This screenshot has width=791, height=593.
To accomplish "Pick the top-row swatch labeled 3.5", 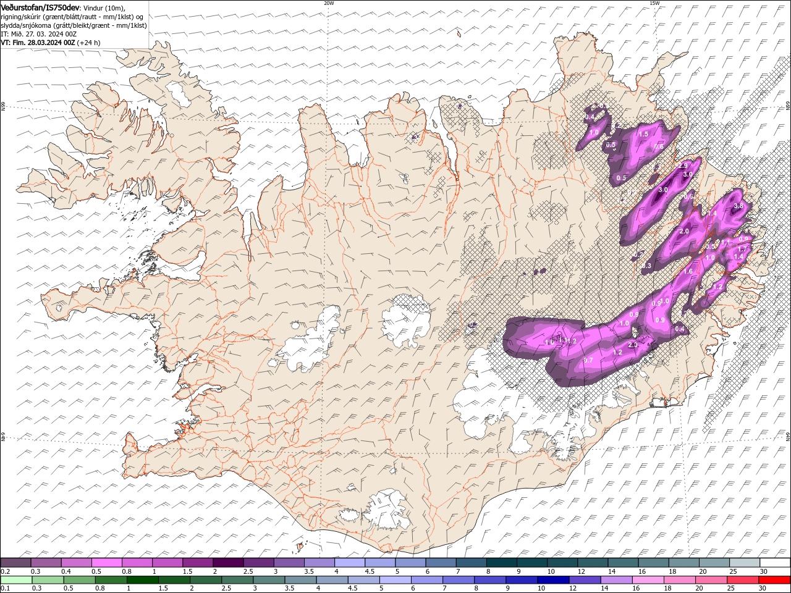I will 319,563.
